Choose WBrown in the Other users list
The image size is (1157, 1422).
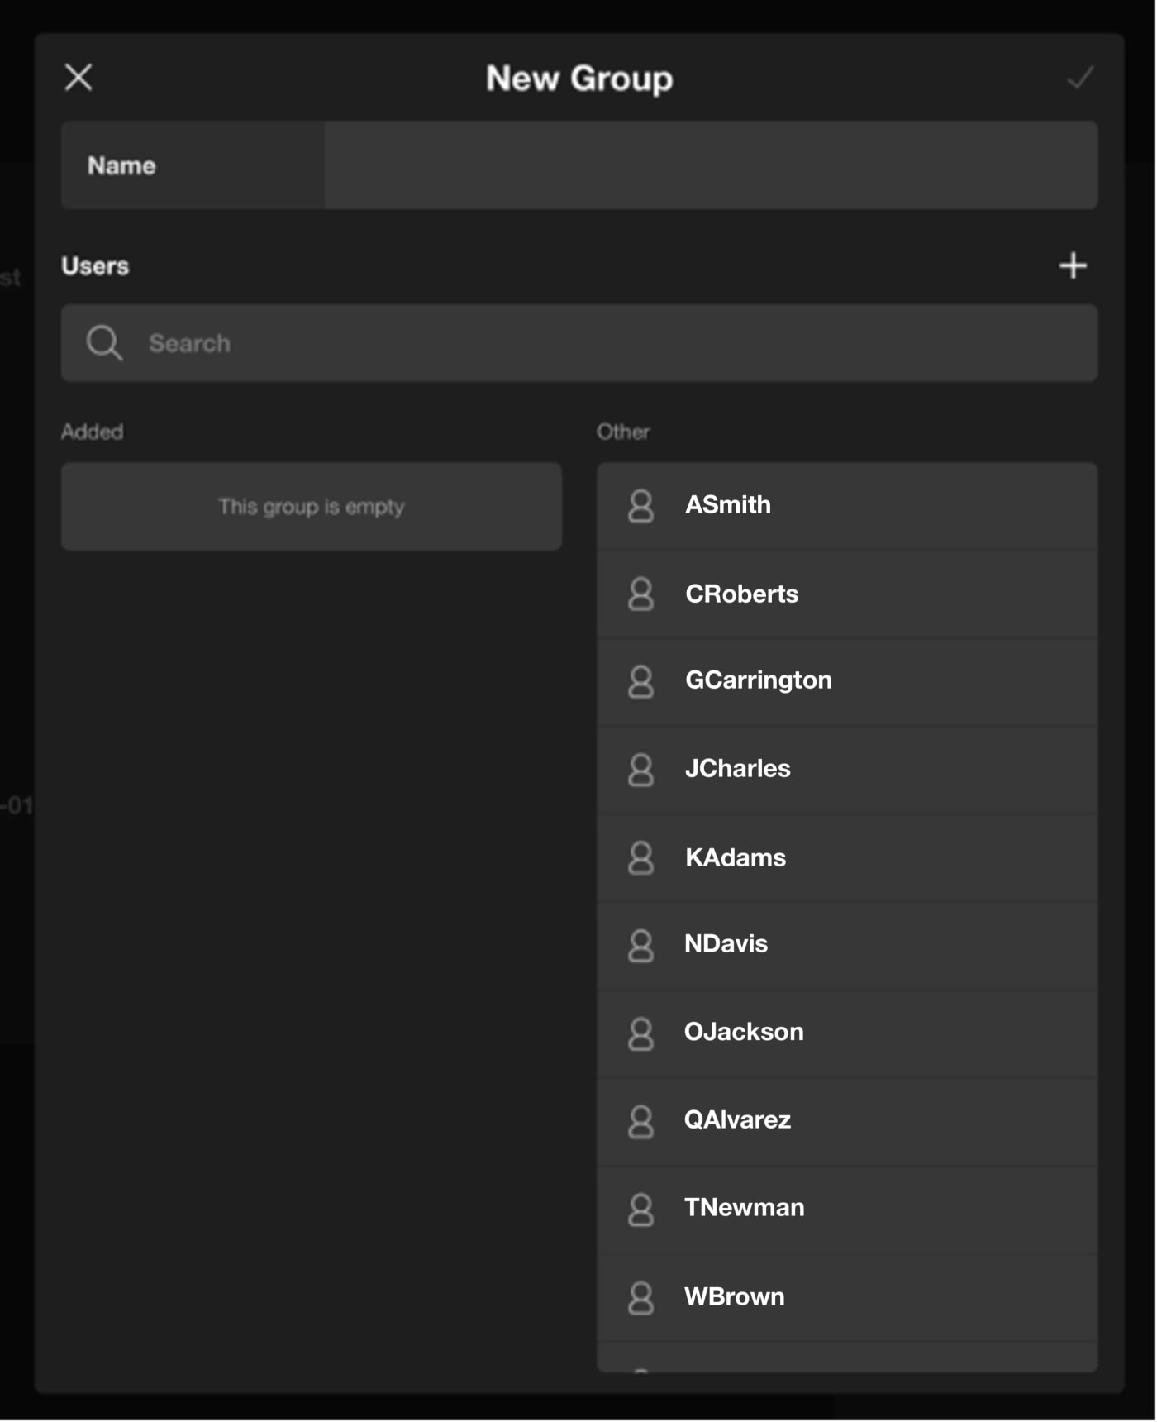(846, 1296)
